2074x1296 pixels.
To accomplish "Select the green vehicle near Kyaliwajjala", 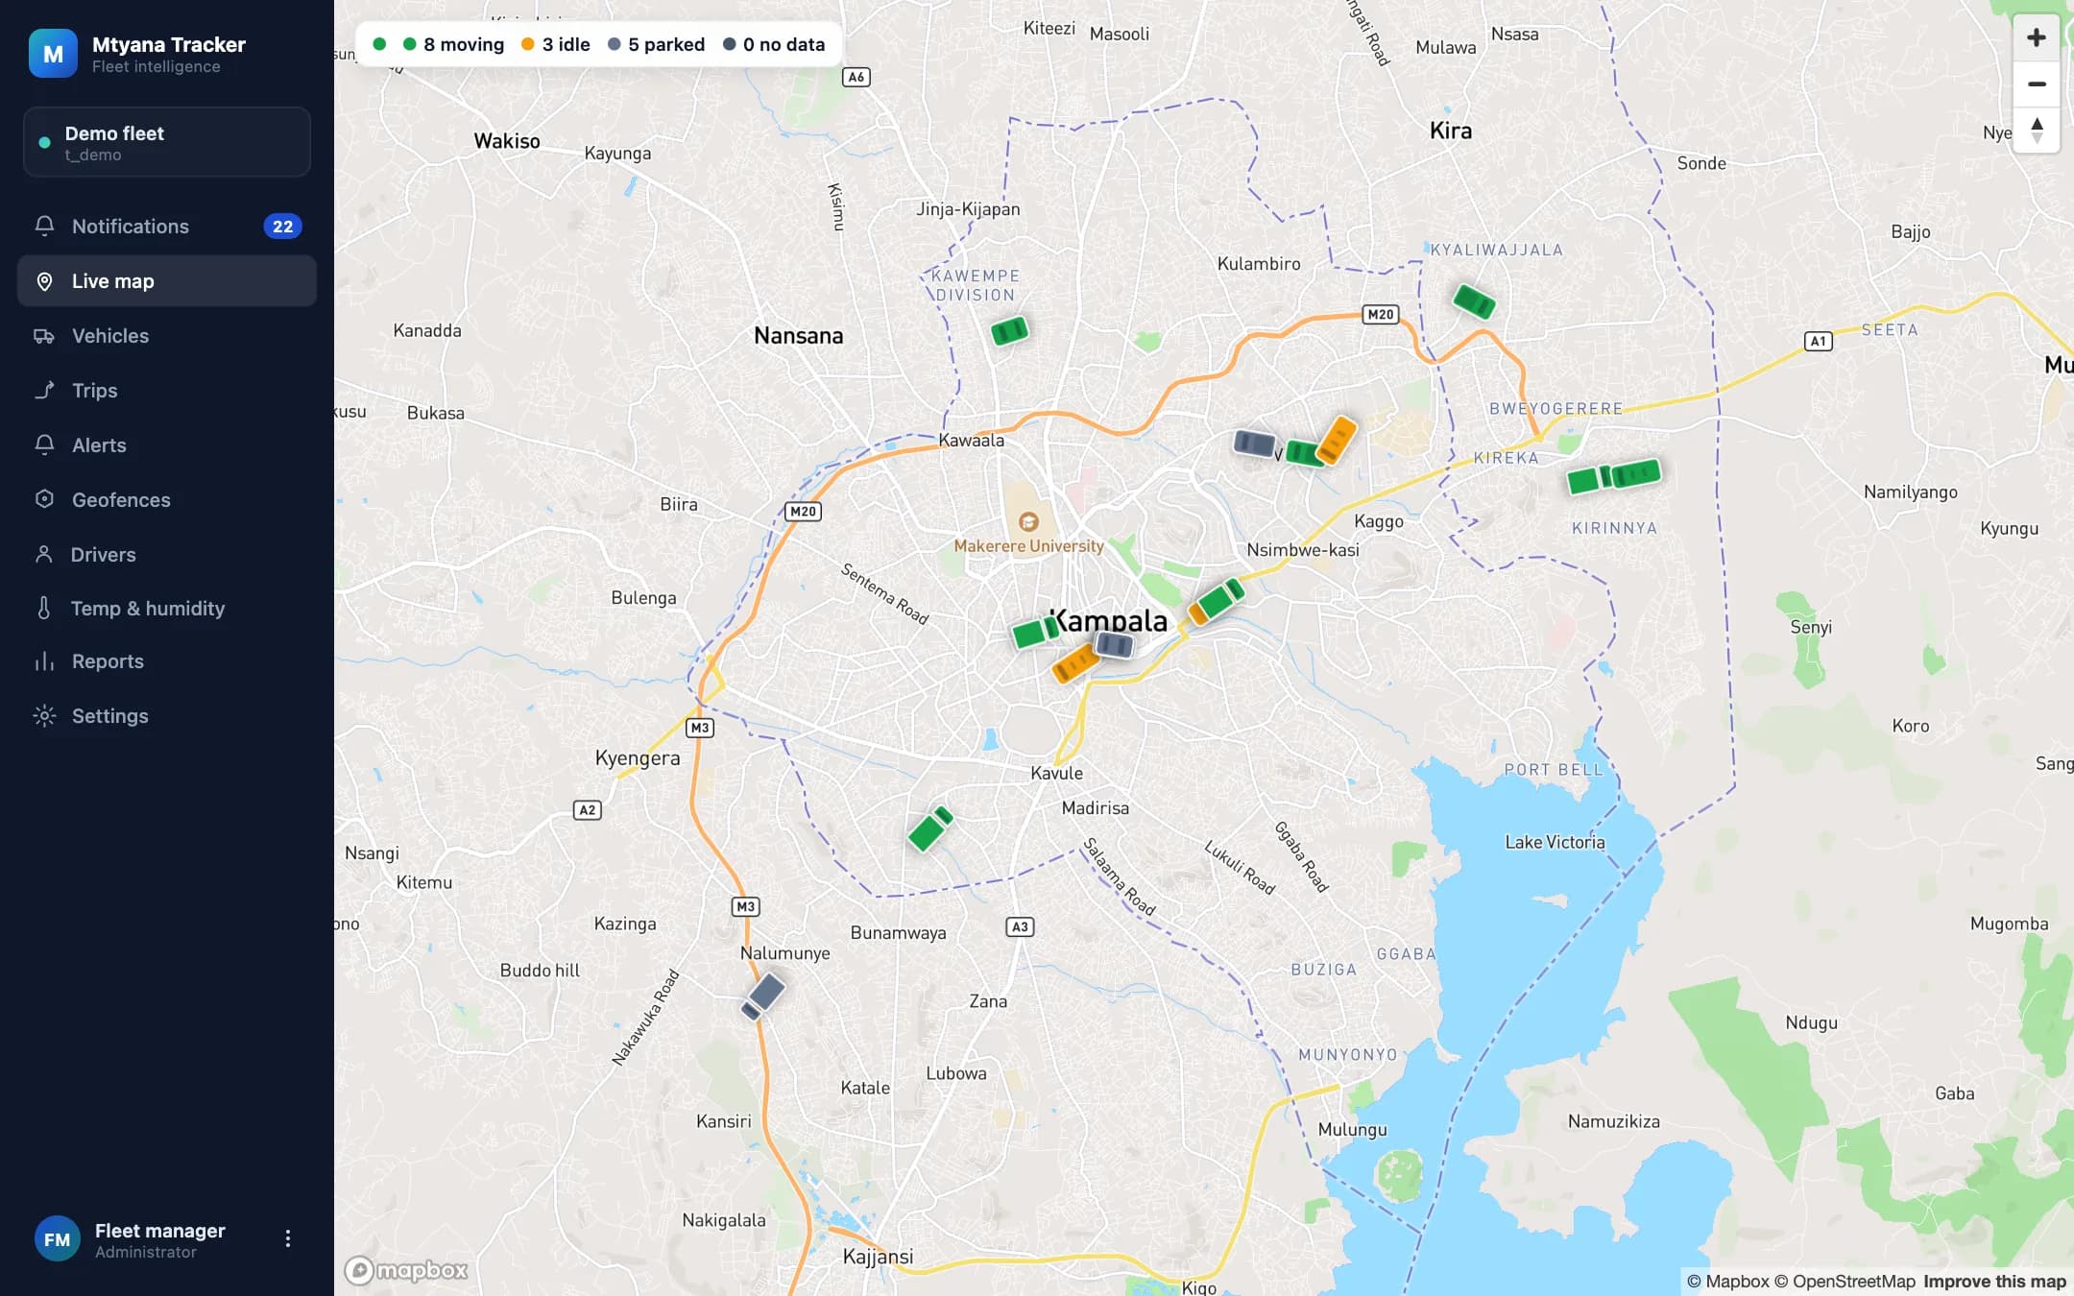I will [x=1474, y=300].
